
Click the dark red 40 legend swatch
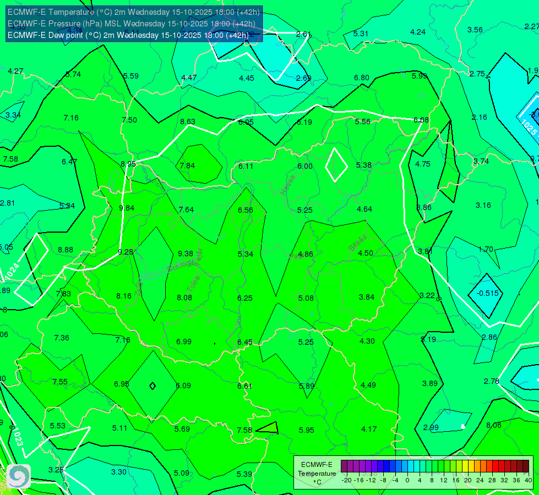click(x=526, y=466)
